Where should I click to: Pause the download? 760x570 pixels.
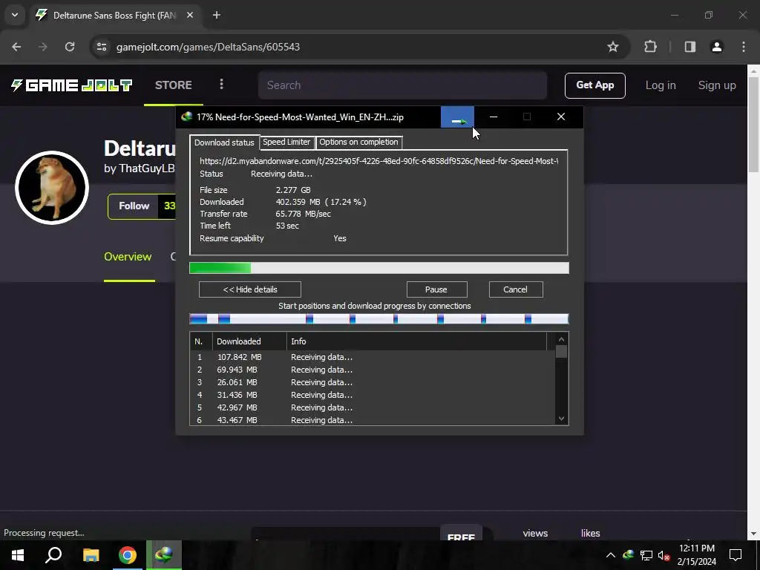[x=436, y=289]
